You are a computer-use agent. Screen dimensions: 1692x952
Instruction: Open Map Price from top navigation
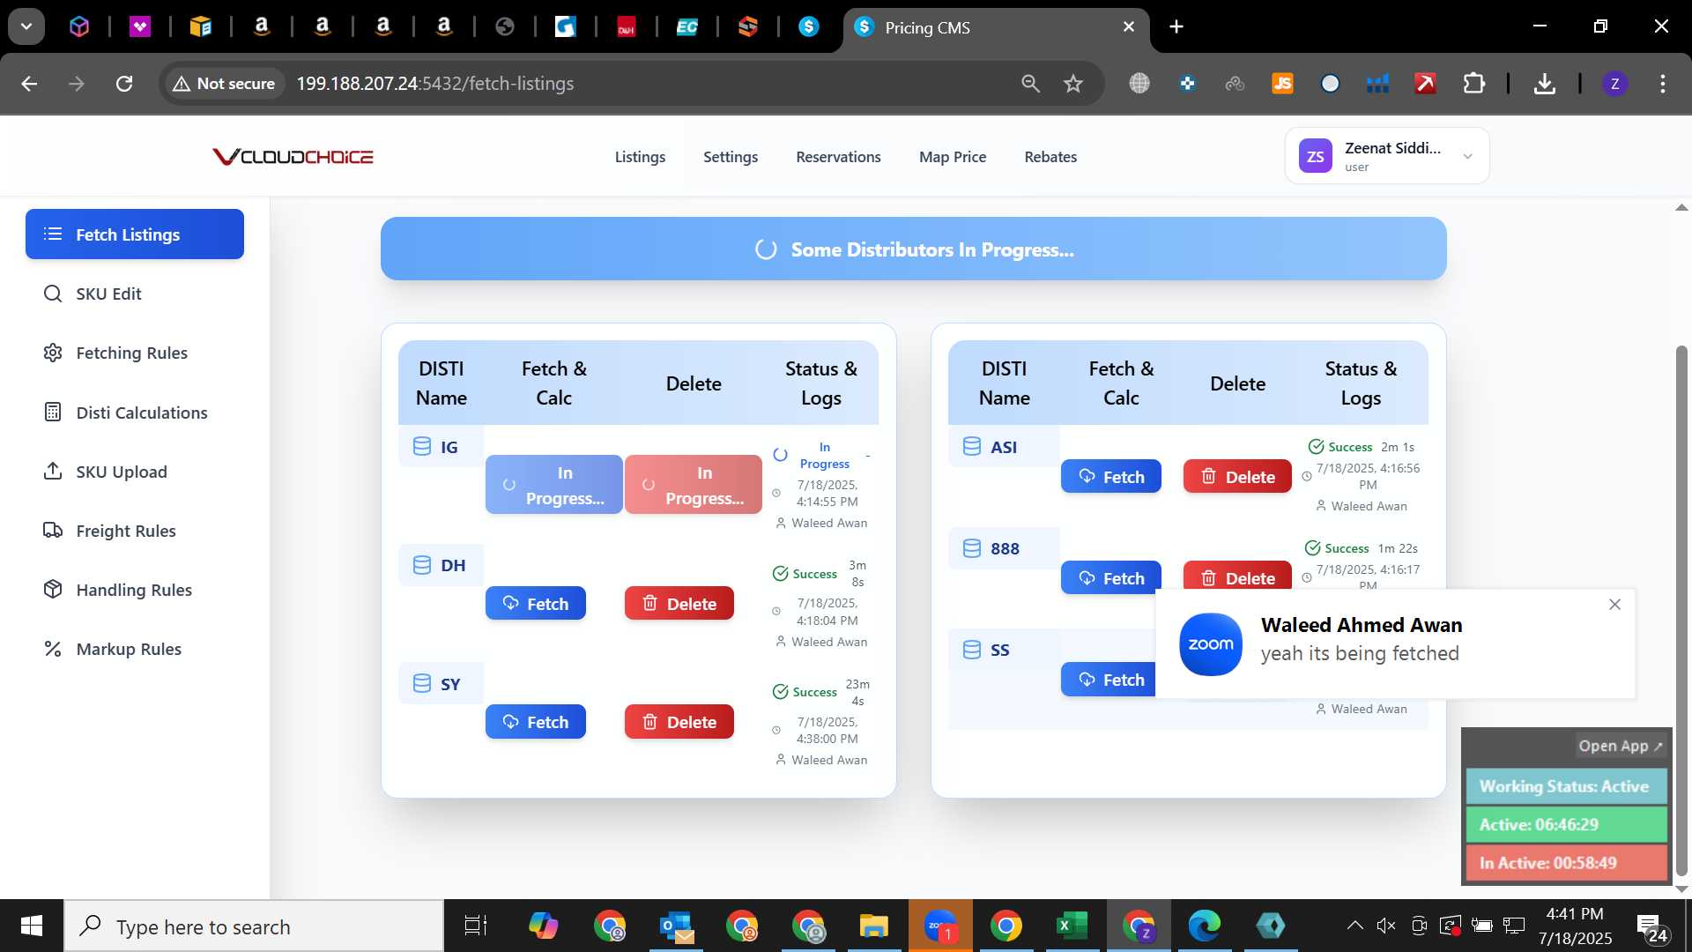pyautogui.click(x=953, y=157)
